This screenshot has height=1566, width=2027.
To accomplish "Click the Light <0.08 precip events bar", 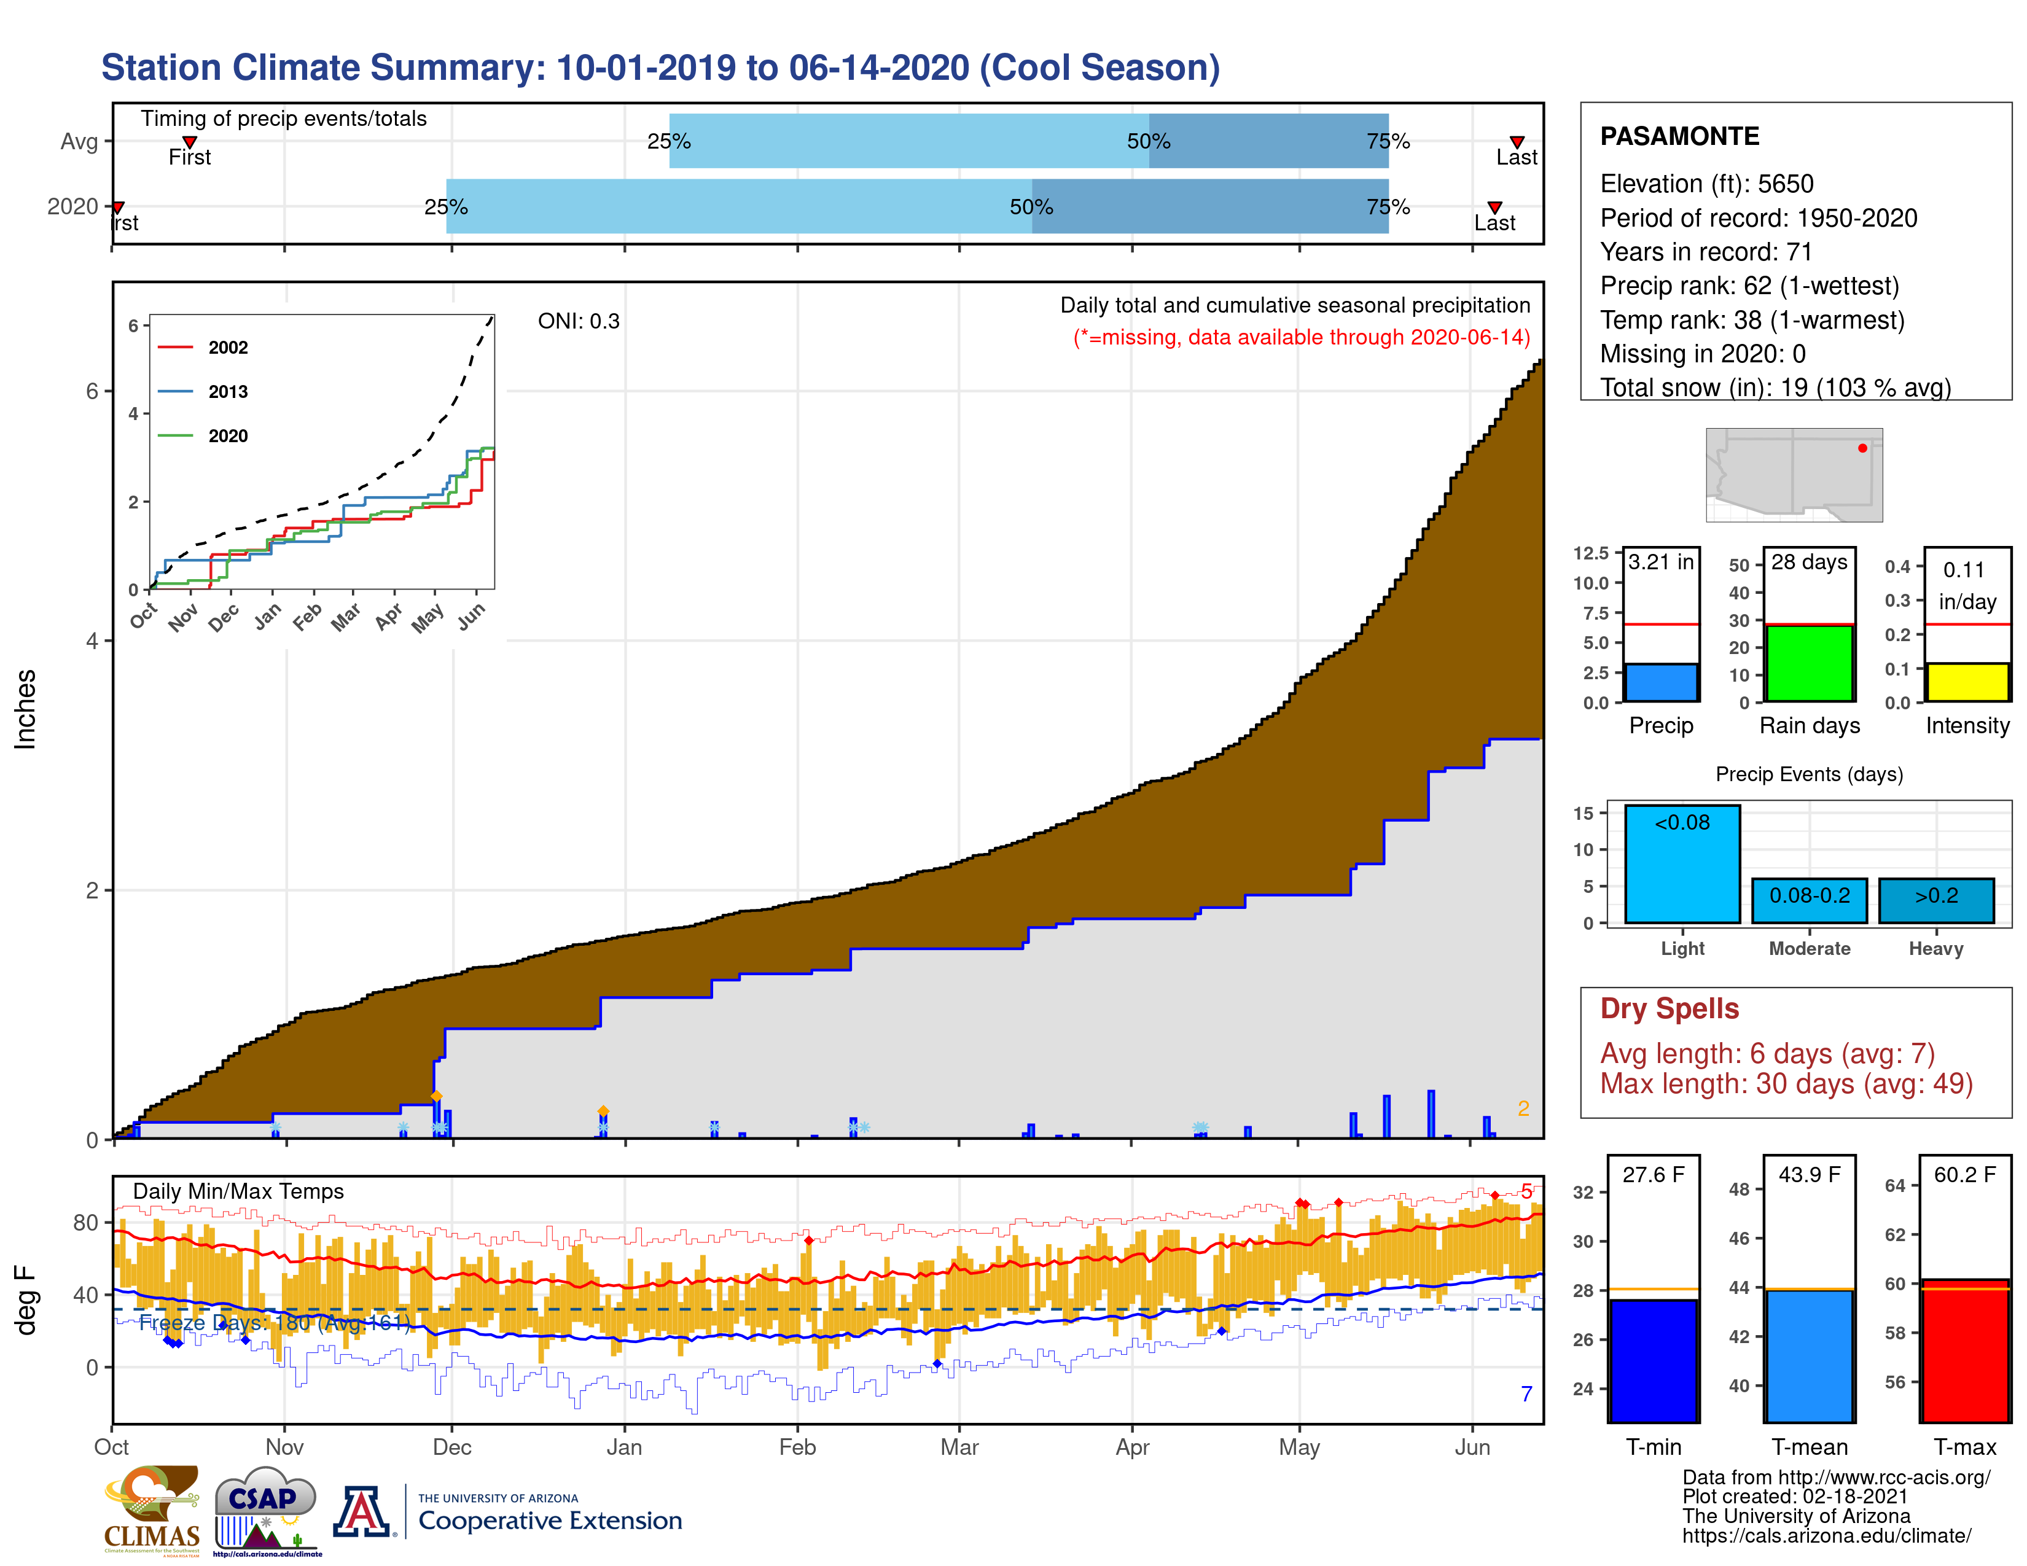I will 1682,863.
